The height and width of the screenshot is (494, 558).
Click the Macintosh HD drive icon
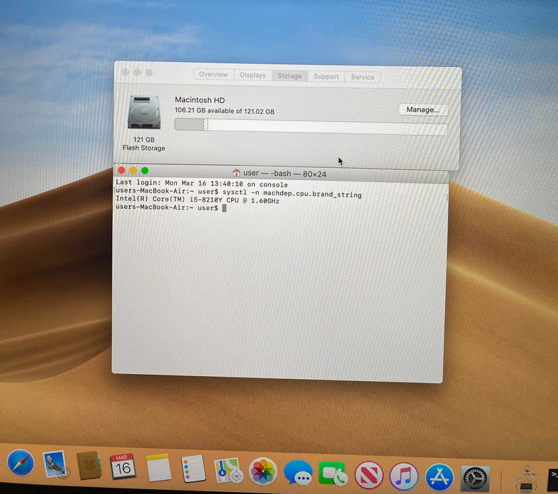[144, 112]
